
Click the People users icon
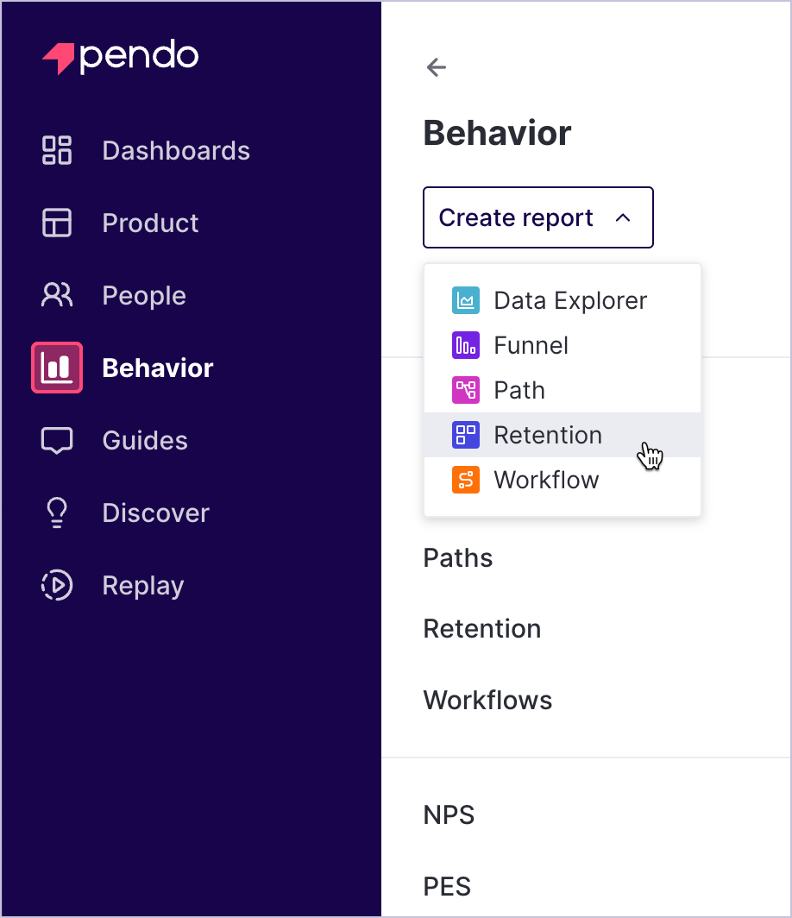click(57, 295)
